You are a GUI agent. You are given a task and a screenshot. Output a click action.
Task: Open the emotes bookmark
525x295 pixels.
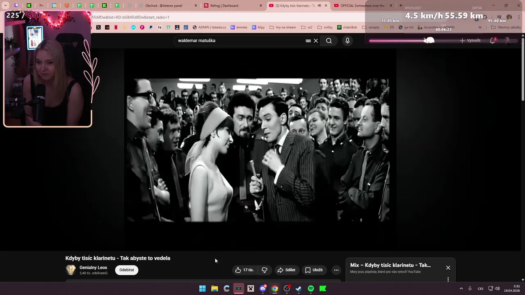239,27
